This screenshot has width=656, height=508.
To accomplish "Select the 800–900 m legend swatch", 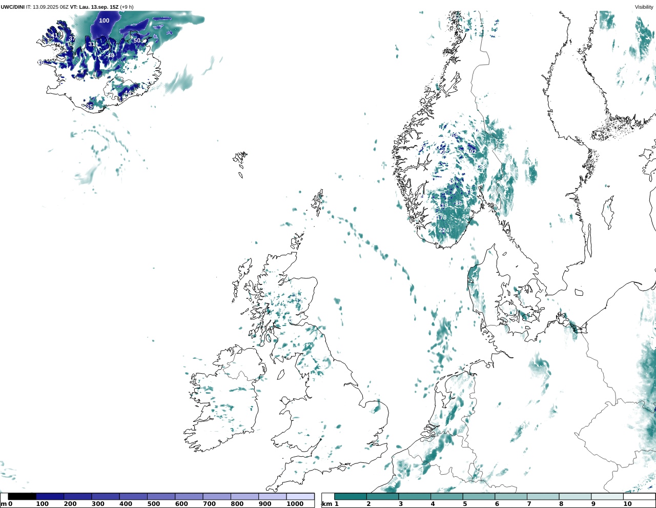I will [244, 496].
